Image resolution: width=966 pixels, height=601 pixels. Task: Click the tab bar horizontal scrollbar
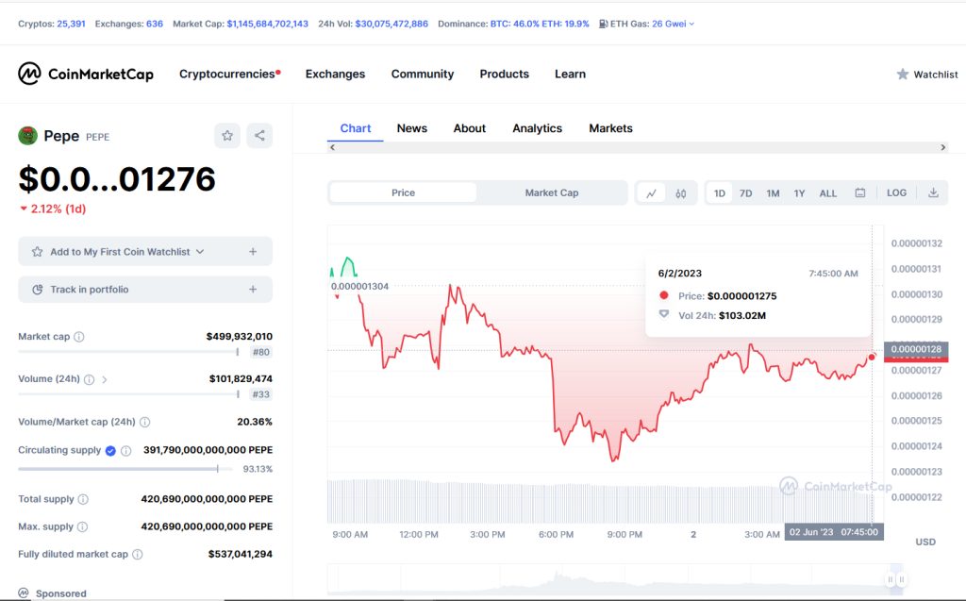[637, 147]
